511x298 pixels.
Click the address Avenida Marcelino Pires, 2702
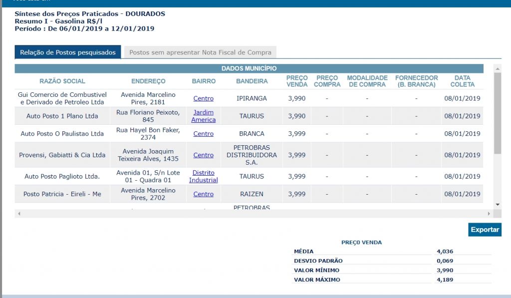click(148, 194)
